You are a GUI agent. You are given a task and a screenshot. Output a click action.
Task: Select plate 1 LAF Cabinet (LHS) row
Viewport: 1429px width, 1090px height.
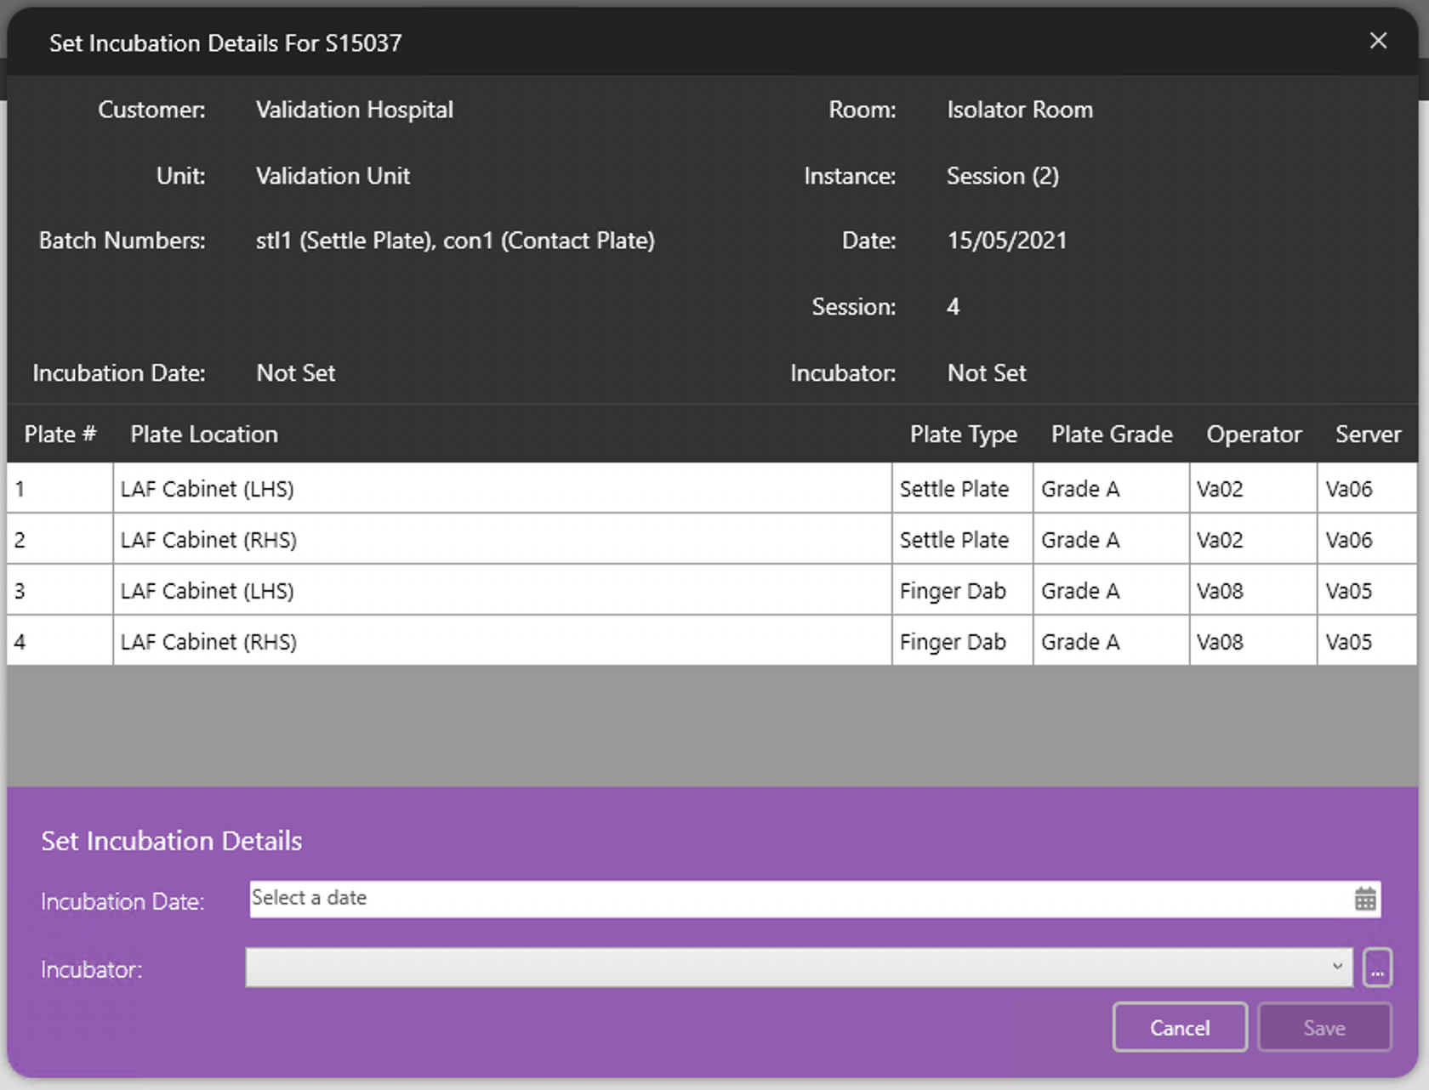pyautogui.click(x=502, y=489)
